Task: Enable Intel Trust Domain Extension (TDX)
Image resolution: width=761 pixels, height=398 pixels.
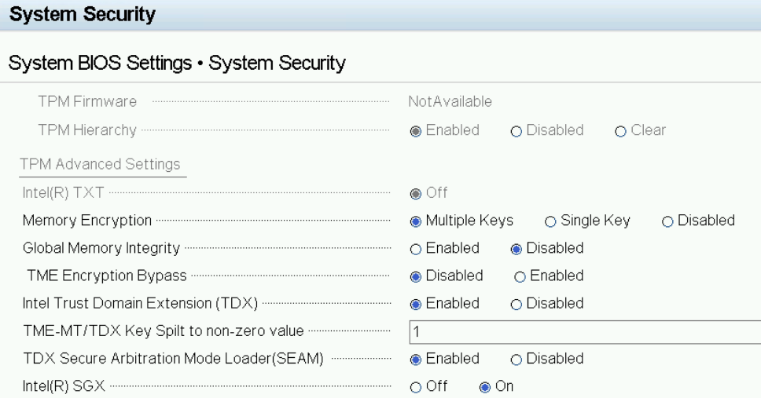Action: (416, 304)
